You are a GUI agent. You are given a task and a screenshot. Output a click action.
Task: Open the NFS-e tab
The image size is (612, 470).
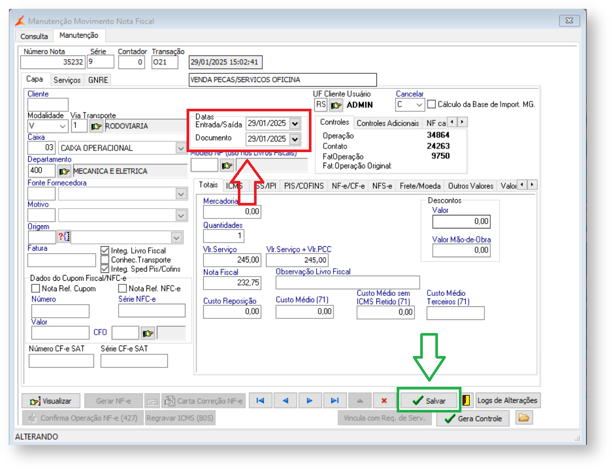coord(382,186)
